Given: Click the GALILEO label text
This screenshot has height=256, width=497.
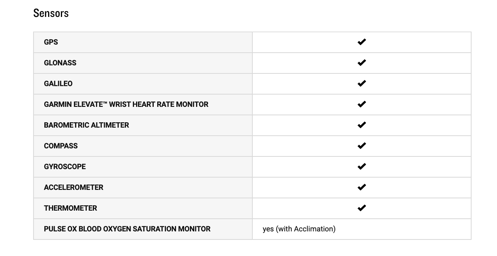Looking at the screenshot, I should coord(58,84).
